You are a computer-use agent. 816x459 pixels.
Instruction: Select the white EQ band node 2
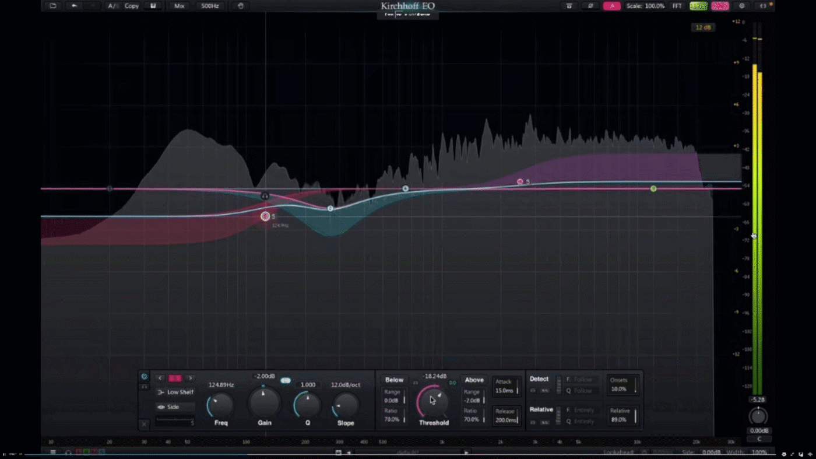point(330,208)
